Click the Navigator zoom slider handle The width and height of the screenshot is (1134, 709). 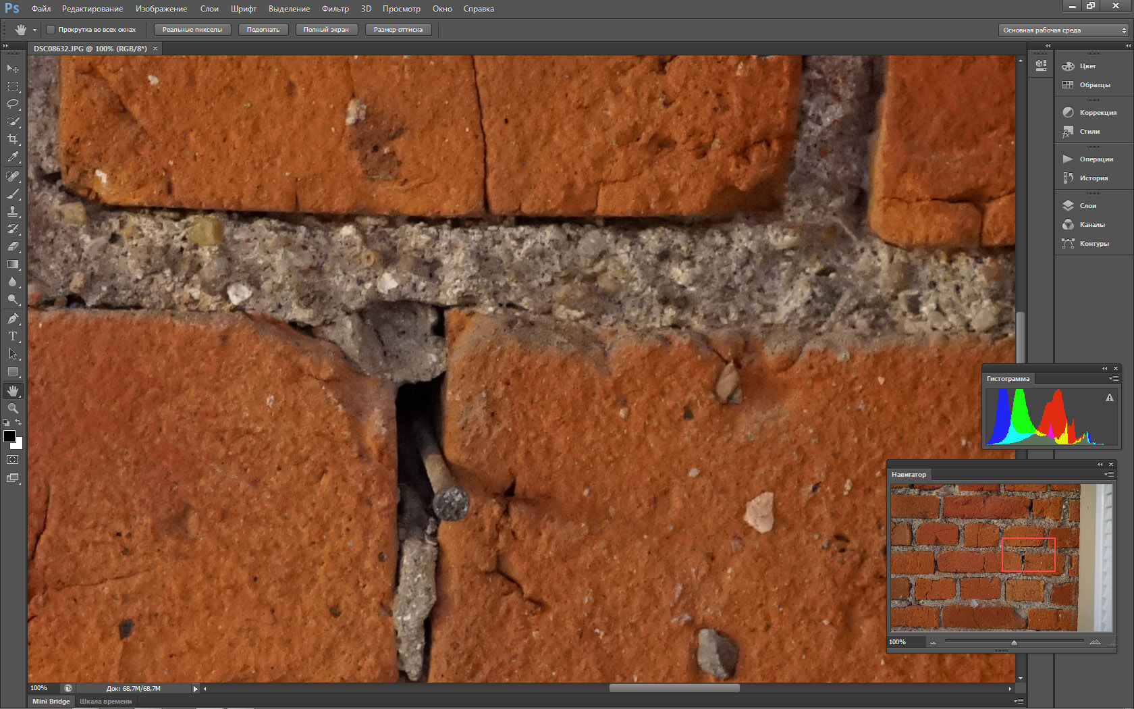(1014, 642)
